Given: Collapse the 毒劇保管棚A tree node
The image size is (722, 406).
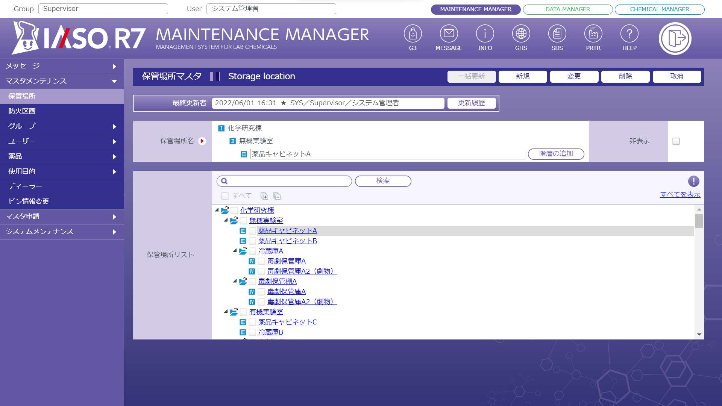Looking at the screenshot, I should coord(235,281).
